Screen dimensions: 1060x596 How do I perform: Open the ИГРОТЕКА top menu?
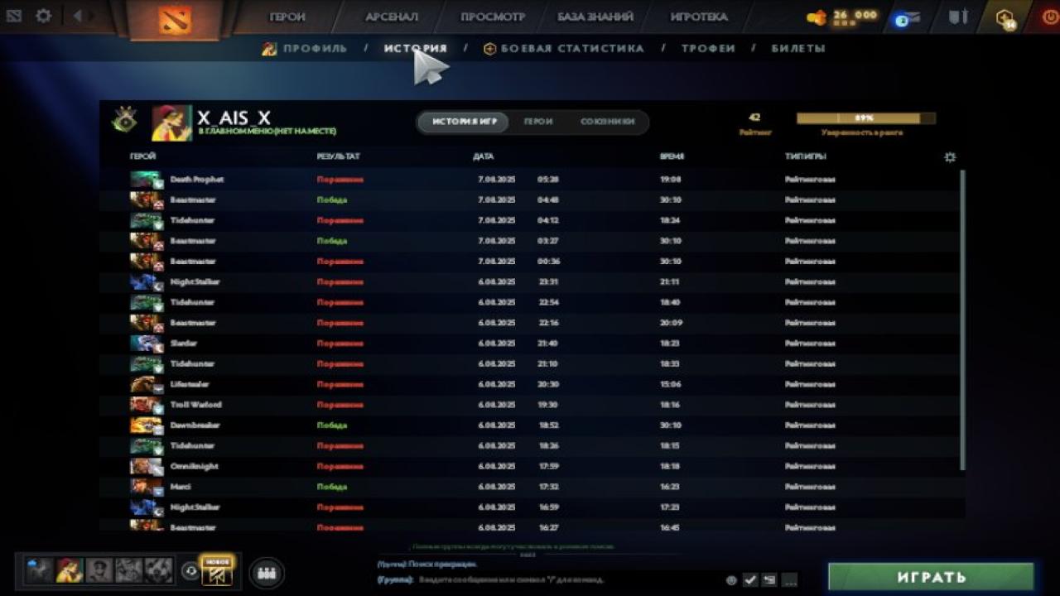tap(700, 17)
